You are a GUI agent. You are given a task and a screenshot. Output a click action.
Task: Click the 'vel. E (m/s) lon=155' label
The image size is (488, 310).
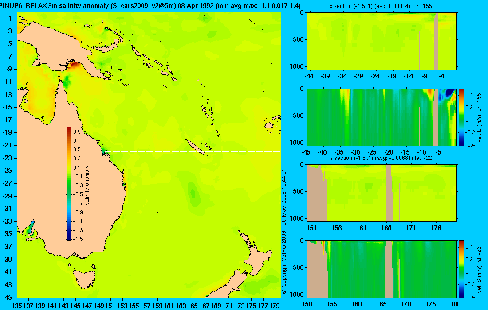(479, 117)
